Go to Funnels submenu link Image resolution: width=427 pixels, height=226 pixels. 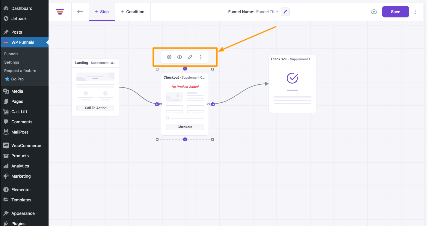11,54
